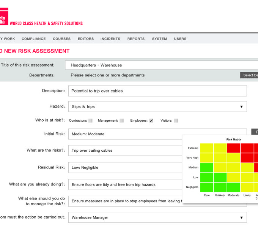
Task: Click the Select Departments button
Action: [x=249, y=75]
